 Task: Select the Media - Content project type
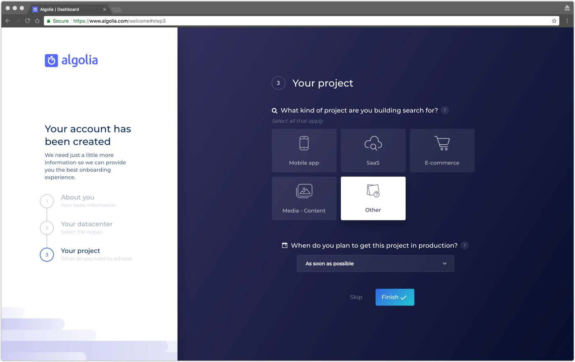(304, 198)
